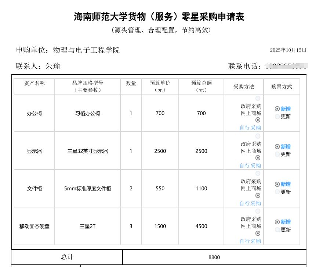This screenshot has height=267, width=312.
Task: Choose 政府采购网上商城 radio for 显示器
Action: click(258, 136)
